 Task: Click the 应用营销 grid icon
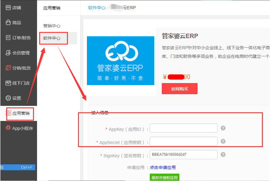pos(9,113)
